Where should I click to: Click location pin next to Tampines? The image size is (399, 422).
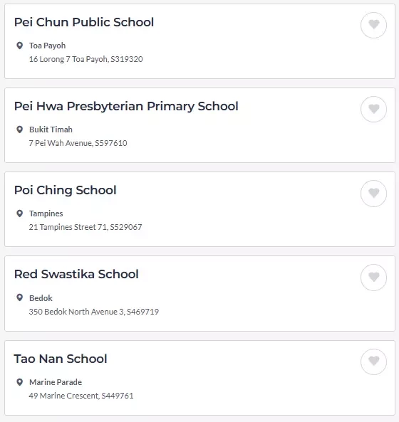(19, 213)
